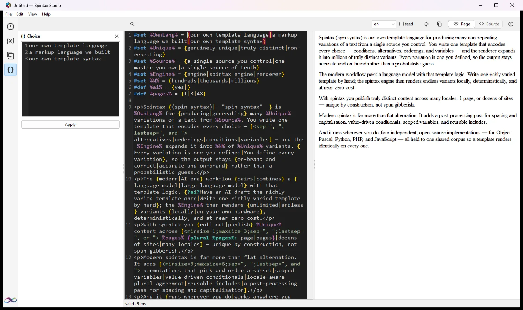The width and height of the screenshot is (523, 310).
Task: Click the Spintax infinity logo in the sidebar
Action: click(10, 300)
